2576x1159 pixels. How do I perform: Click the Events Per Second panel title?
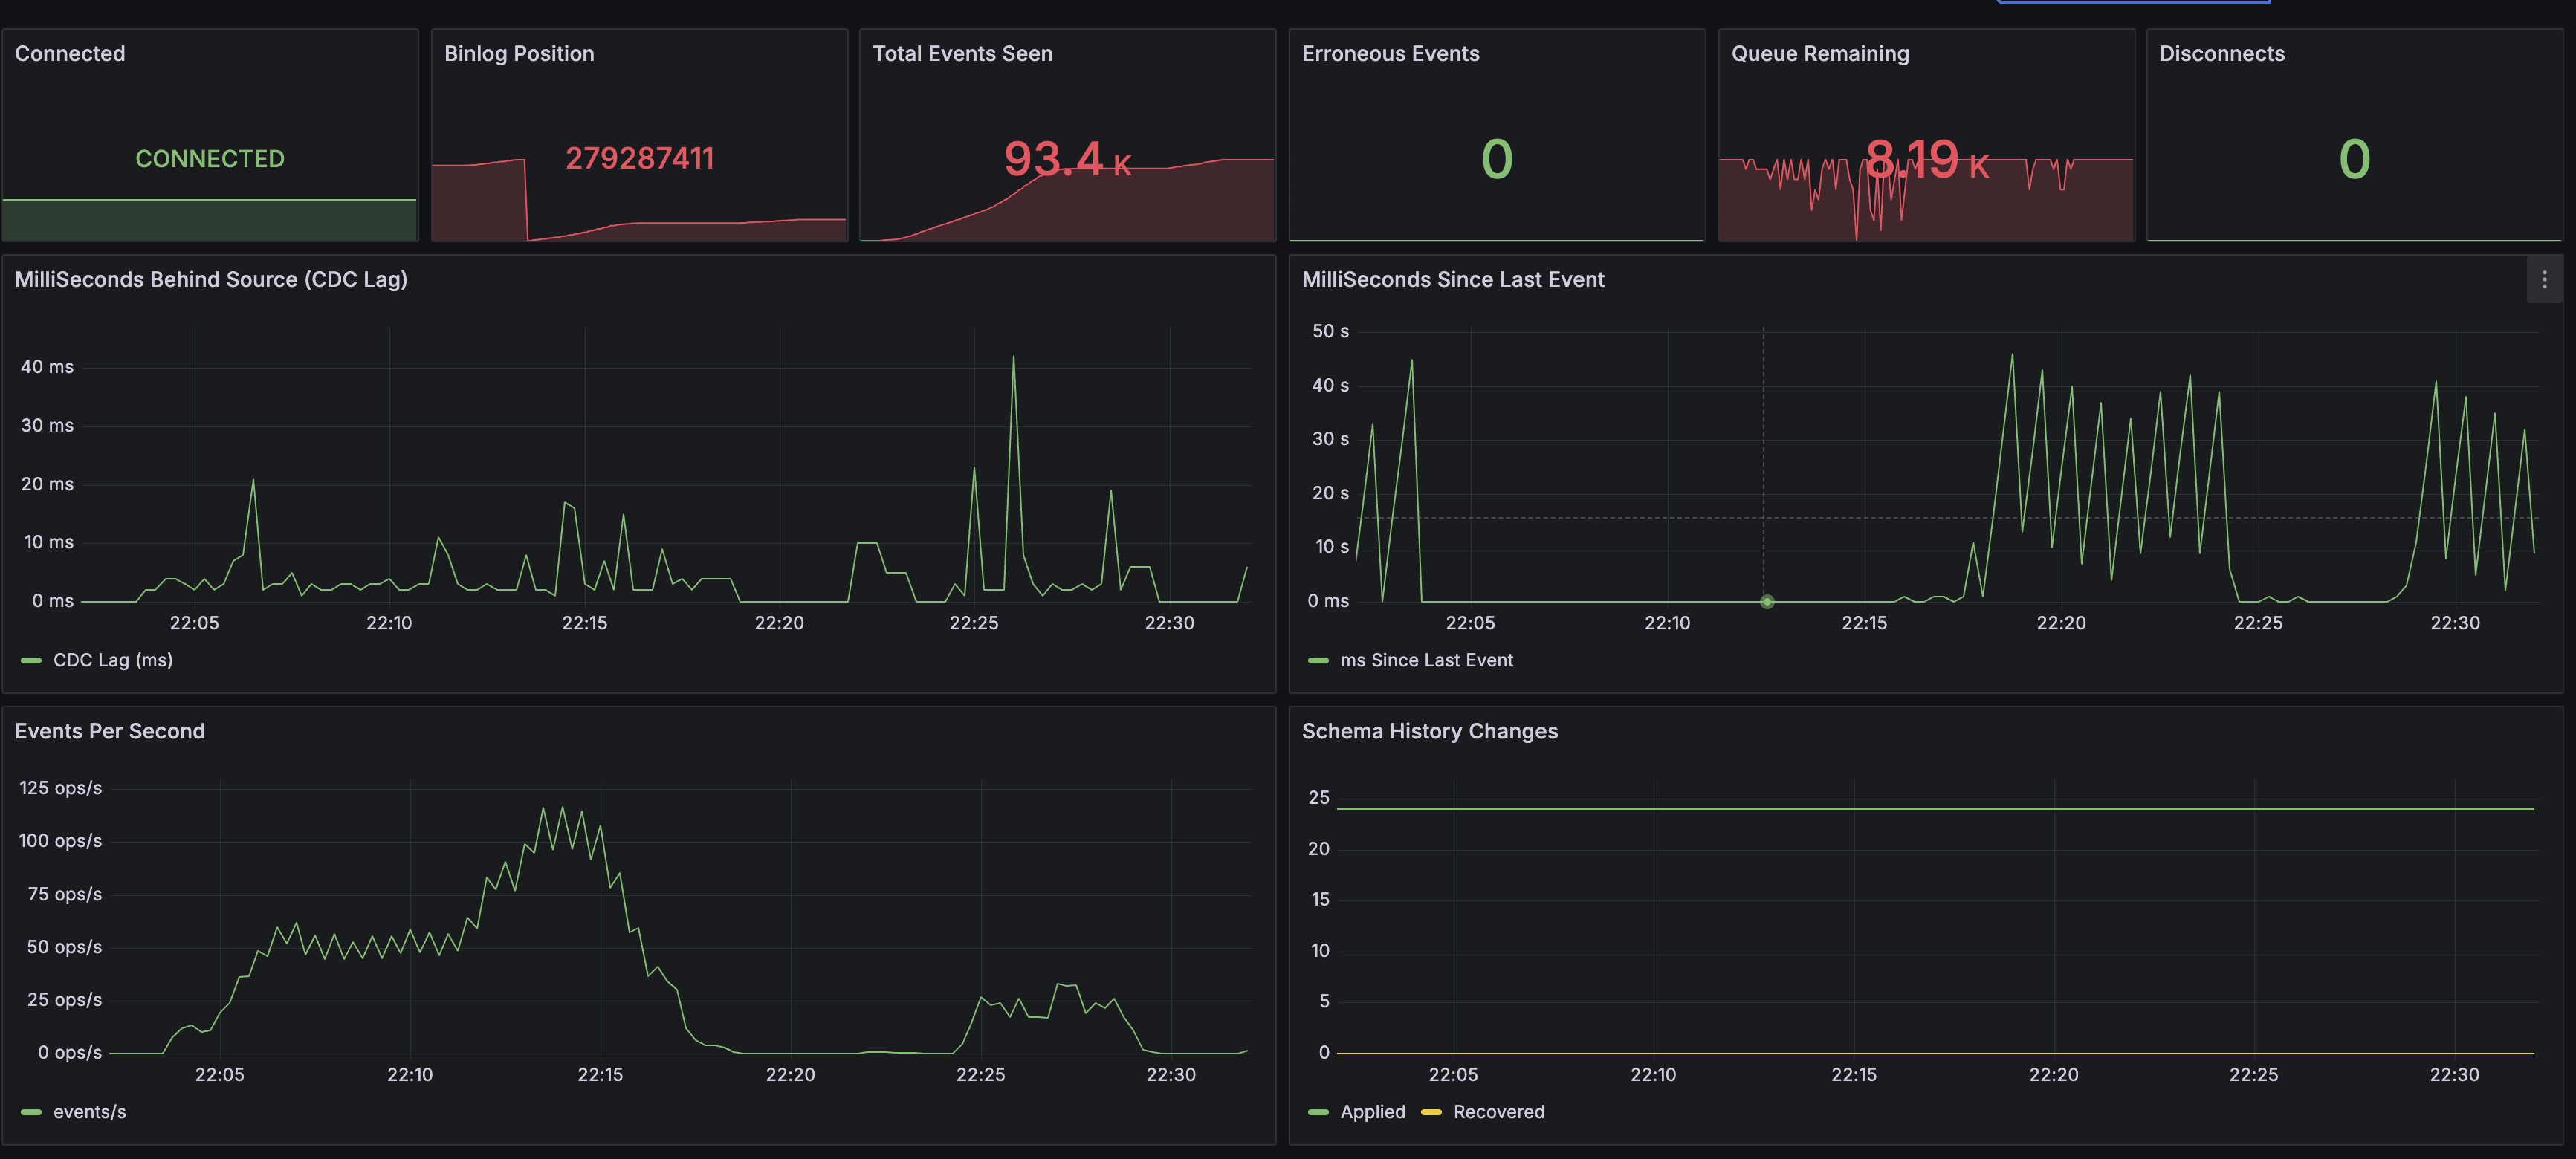point(110,731)
